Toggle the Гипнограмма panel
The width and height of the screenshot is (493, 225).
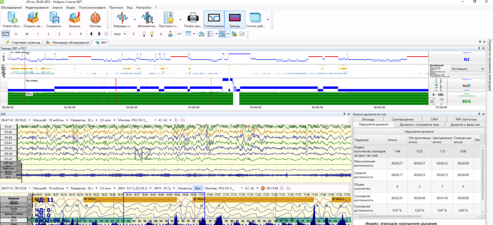pos(214,20)
